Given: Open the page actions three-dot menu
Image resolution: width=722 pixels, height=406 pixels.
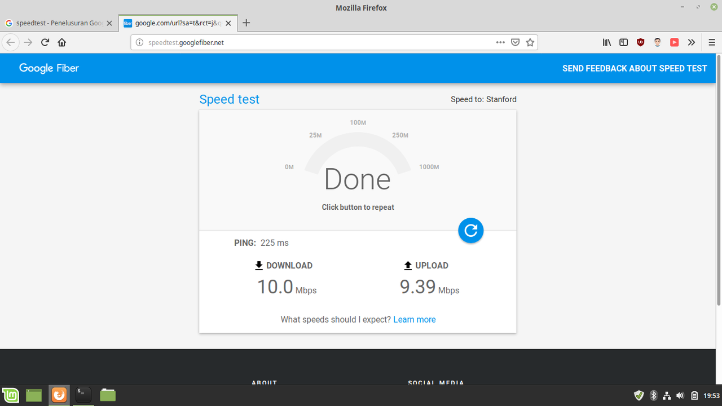Looking at the screenshot, I should coord(500,42).
